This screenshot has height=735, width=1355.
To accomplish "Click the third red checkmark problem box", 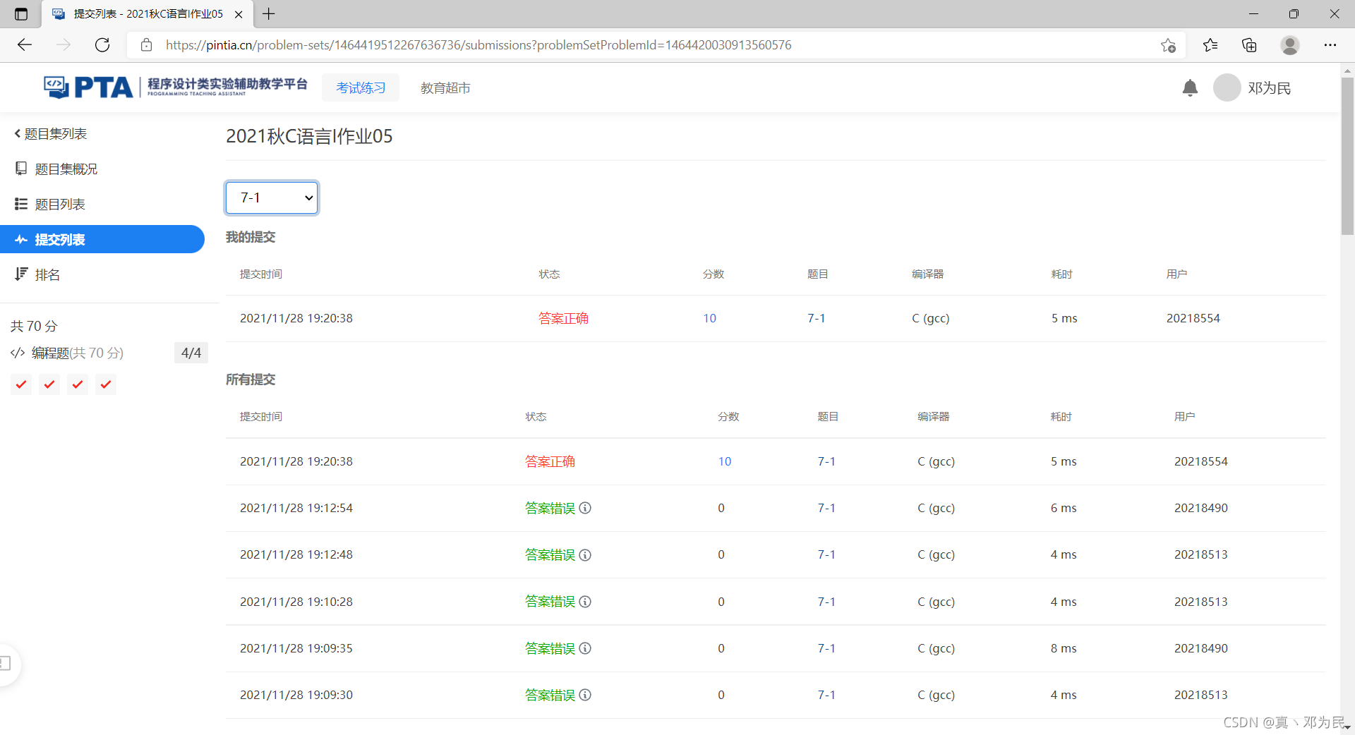I will [x=78, y=384].
